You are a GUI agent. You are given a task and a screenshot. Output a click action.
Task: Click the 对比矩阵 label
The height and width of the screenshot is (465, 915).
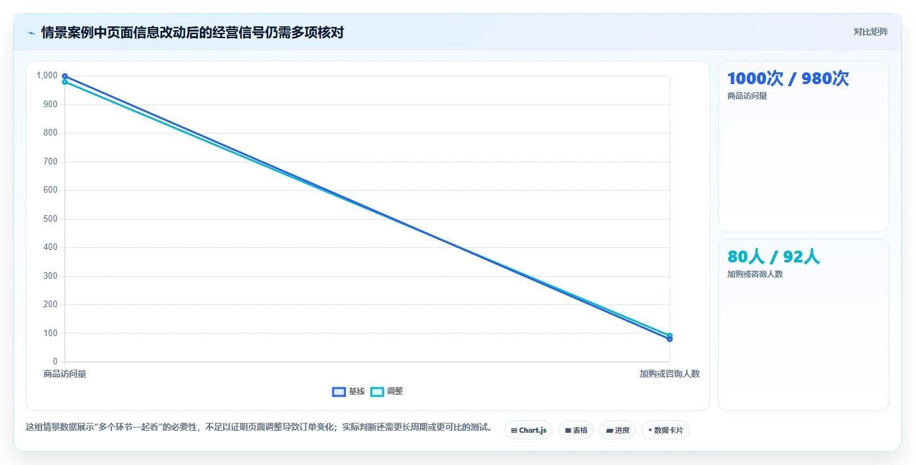870,32
